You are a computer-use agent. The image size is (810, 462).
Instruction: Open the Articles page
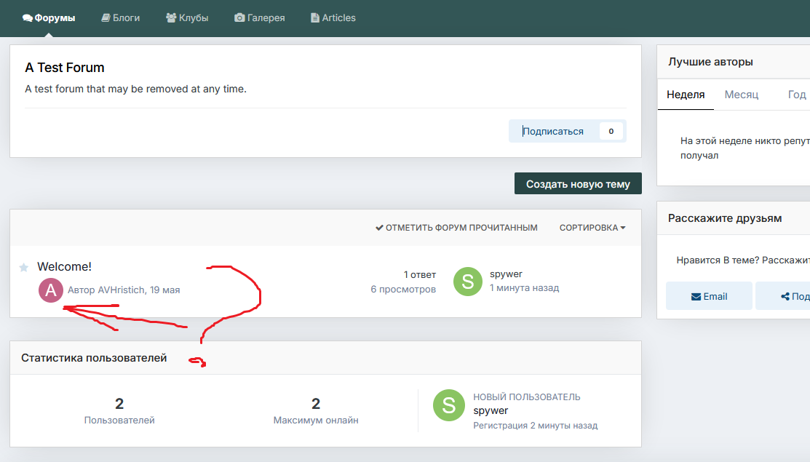333,18
